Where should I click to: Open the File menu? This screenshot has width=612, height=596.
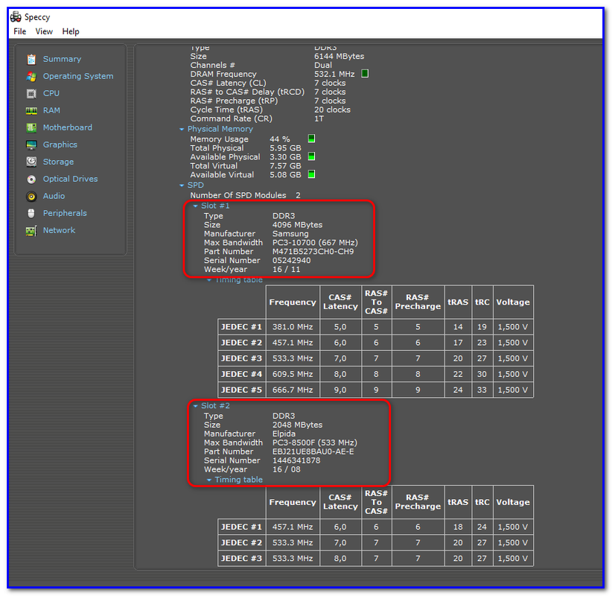point(19,31)
